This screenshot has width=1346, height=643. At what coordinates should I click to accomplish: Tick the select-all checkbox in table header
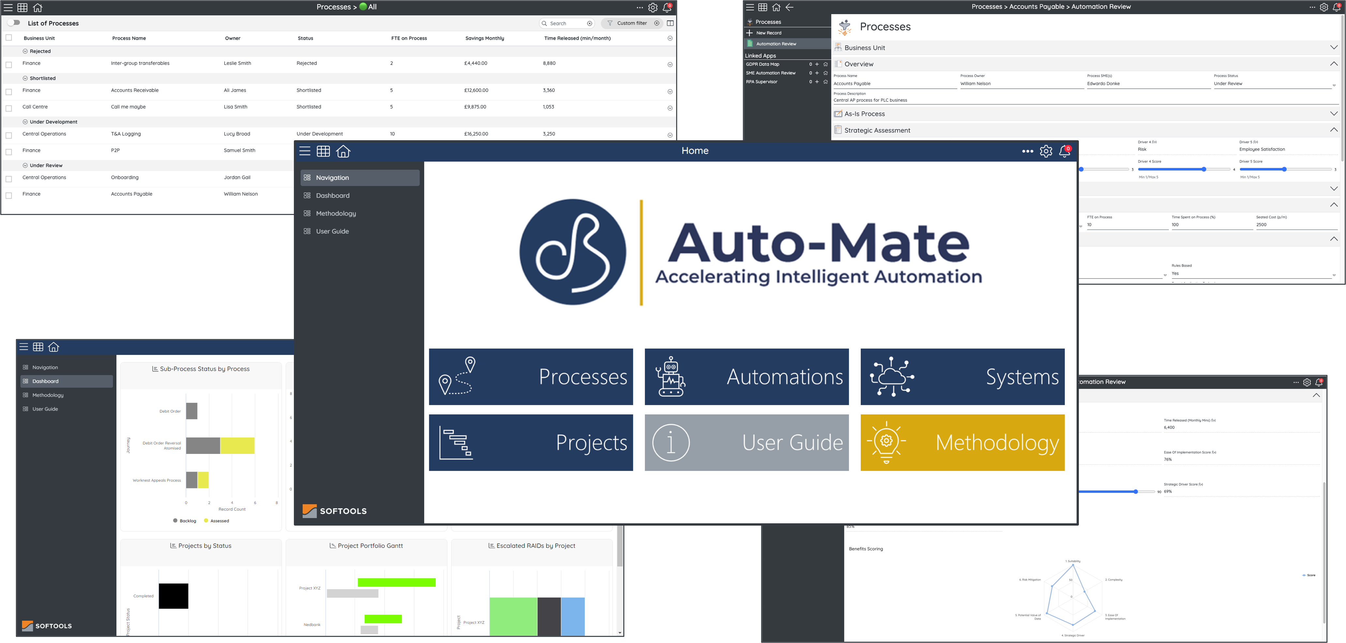click(8, 37)
